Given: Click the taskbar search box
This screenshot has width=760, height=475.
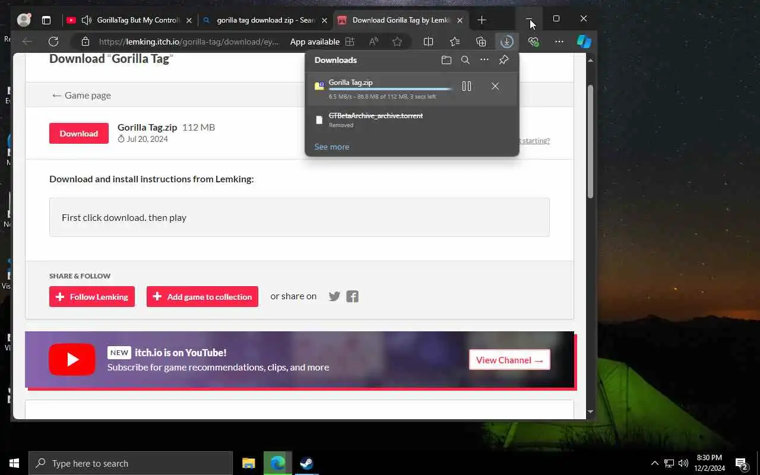Looking at the screenshot, I should pyautogui.click(x=131, y=463).
